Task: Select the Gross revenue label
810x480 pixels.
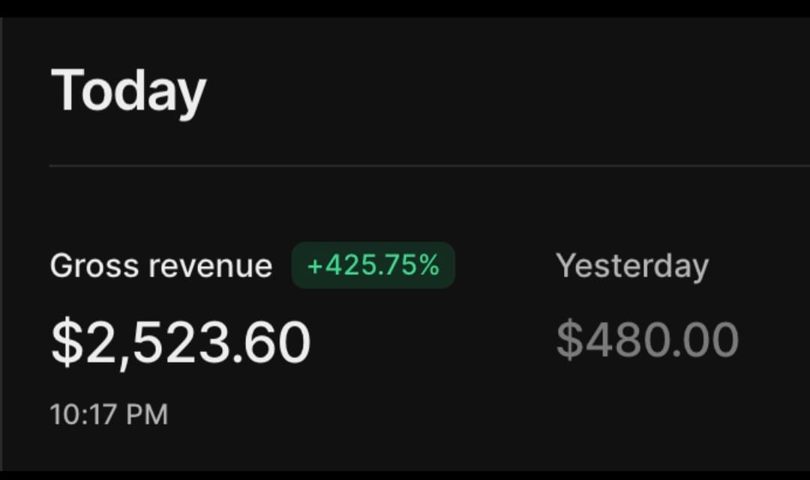Action: pos(161,266)
